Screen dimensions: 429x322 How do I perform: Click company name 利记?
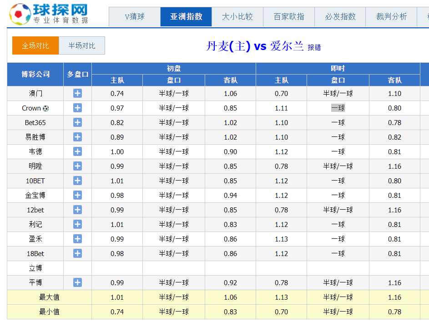click(35, 224)
